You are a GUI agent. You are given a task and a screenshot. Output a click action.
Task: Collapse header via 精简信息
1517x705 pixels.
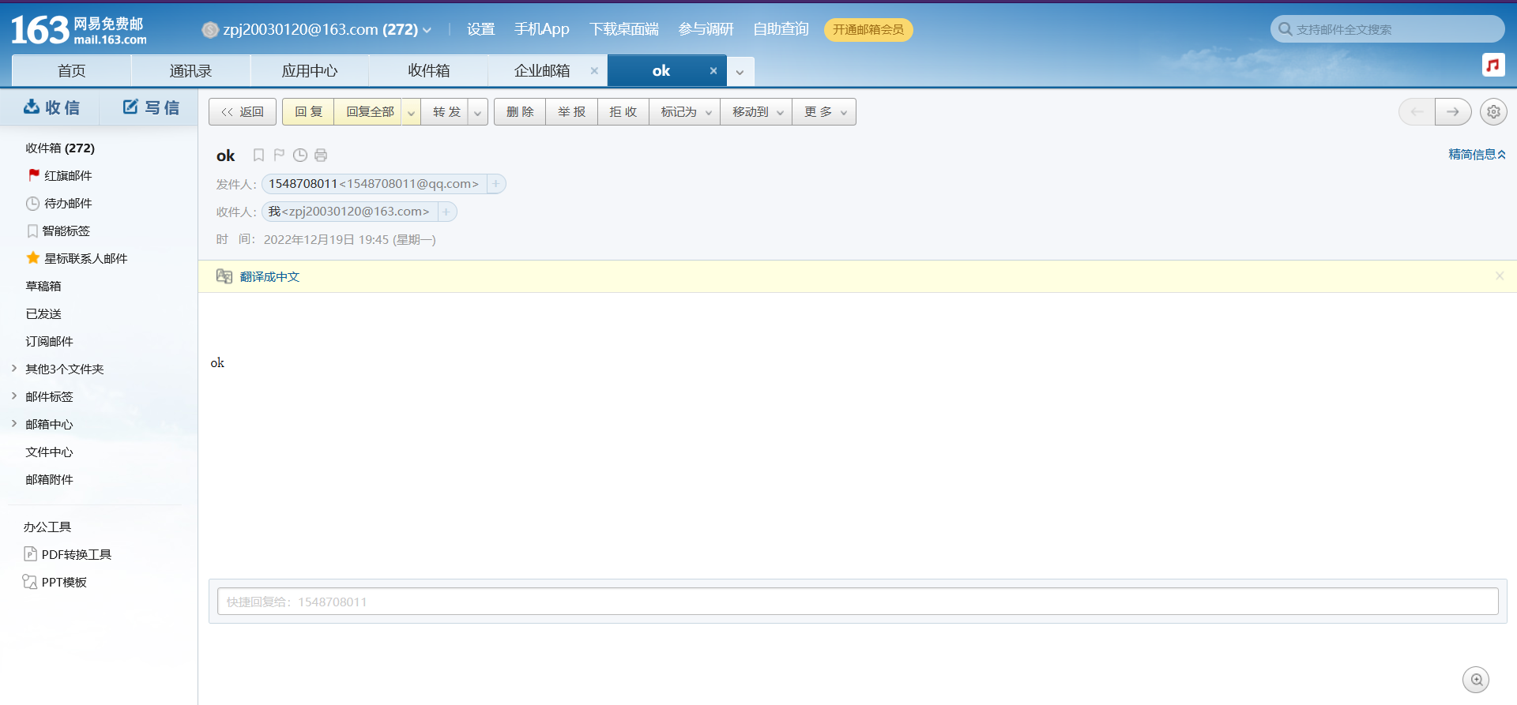tap(1477, 155)
